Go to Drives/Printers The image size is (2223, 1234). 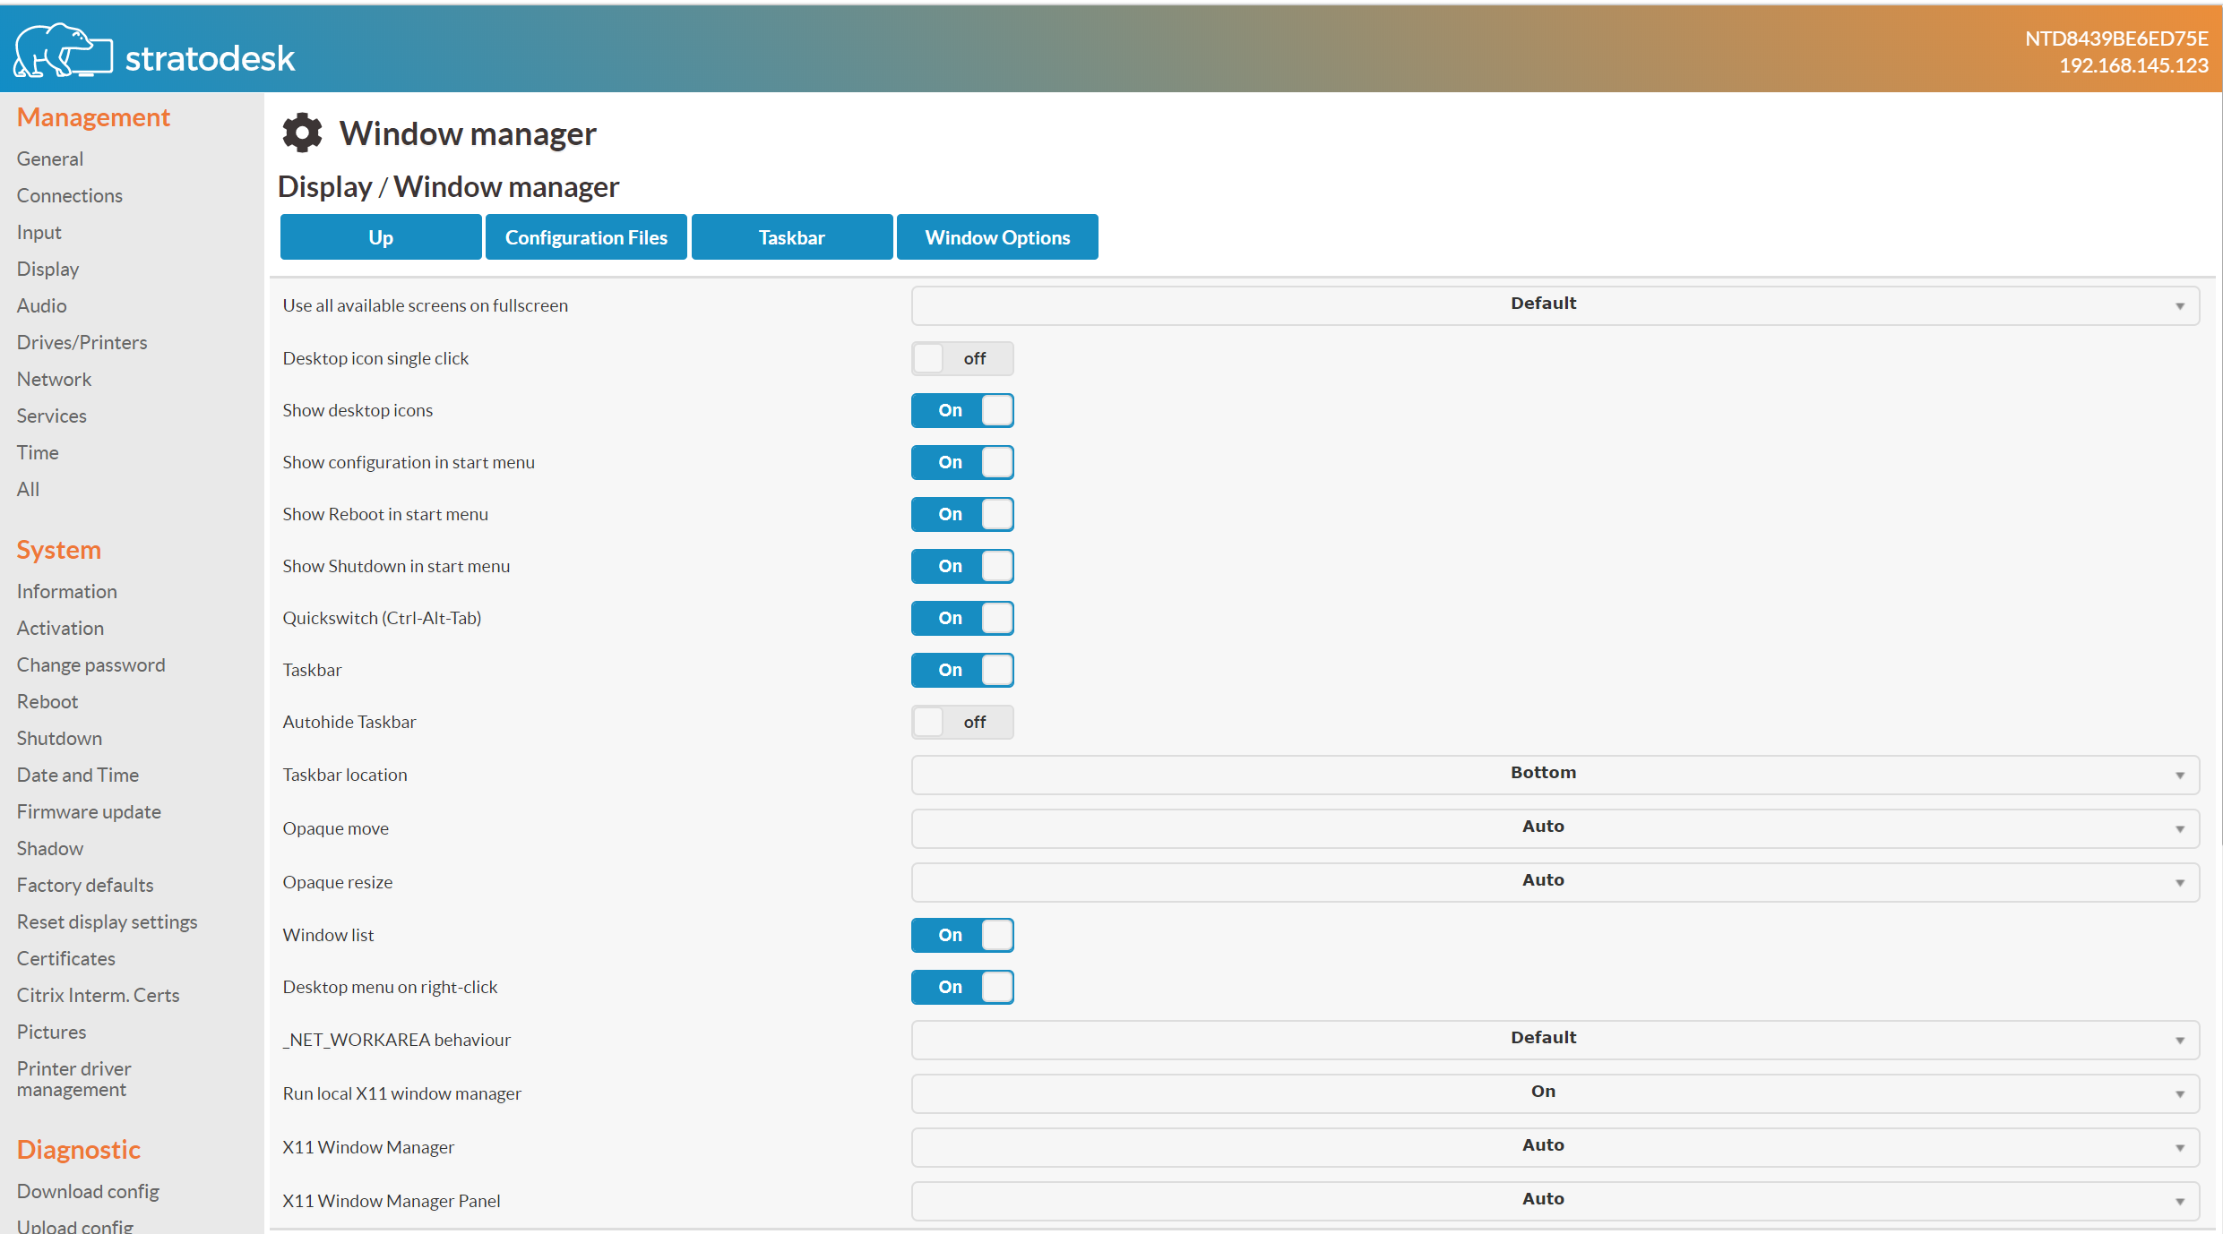point(82,342)
